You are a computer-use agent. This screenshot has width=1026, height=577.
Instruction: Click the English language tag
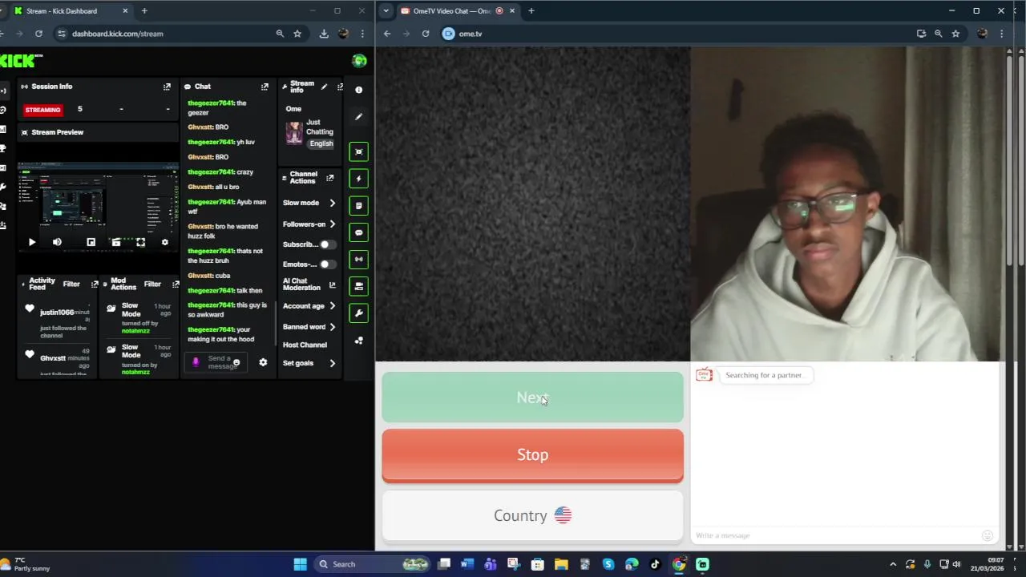coord(321,143)
